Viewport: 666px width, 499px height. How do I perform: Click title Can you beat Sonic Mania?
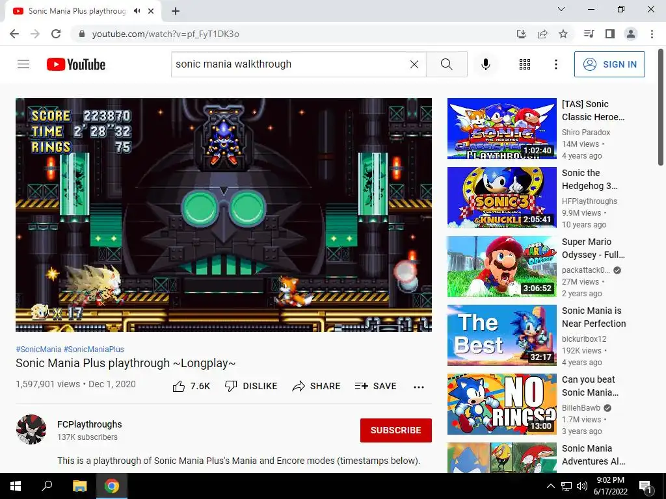pos(590,386)
